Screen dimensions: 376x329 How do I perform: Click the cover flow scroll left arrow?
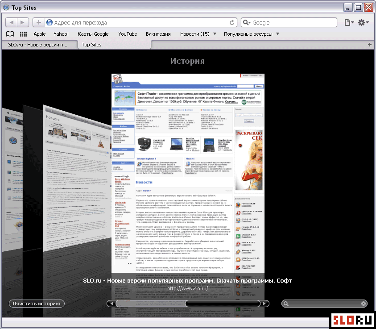tap(112, 304)
